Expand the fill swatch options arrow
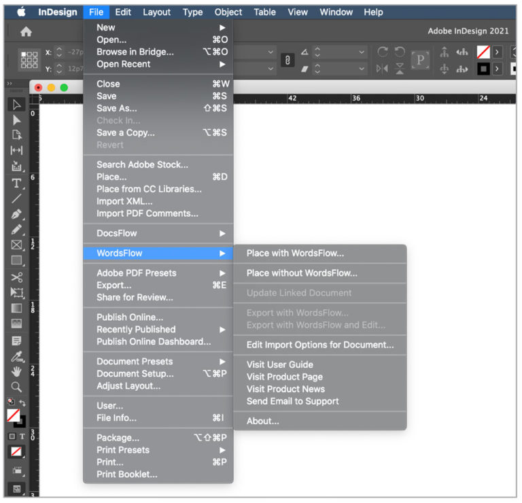 click(x=498, y=52)
